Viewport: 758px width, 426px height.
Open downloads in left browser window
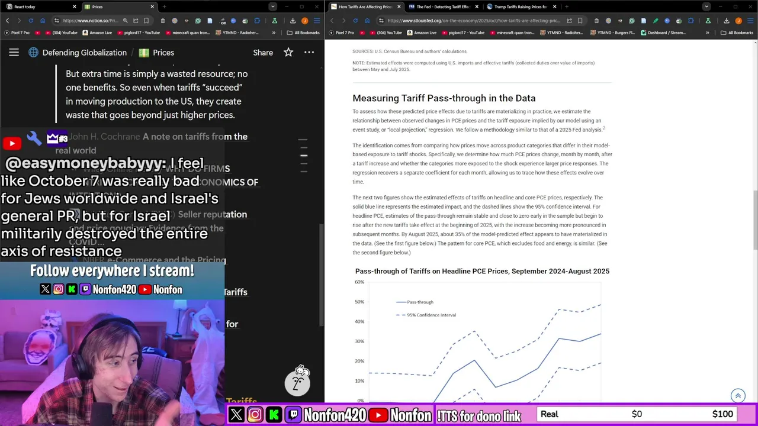[293, 20]
